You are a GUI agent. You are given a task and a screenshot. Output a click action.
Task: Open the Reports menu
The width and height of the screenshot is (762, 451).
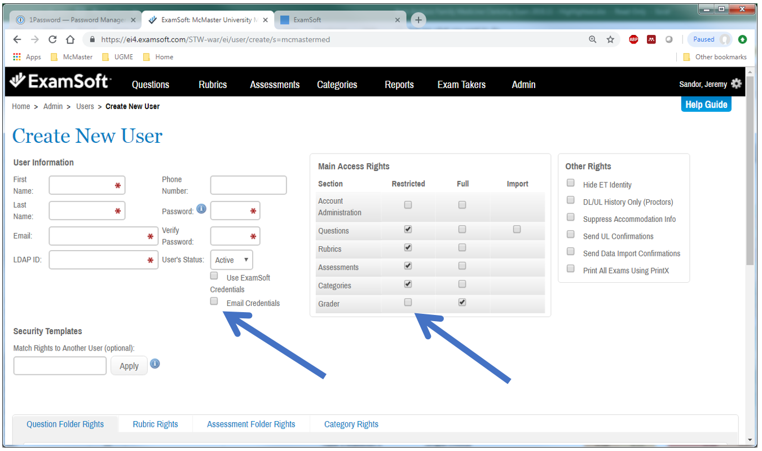point(399,85)
